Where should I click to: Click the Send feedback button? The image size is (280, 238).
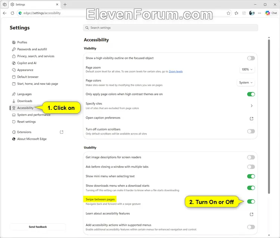pos(38,227)
